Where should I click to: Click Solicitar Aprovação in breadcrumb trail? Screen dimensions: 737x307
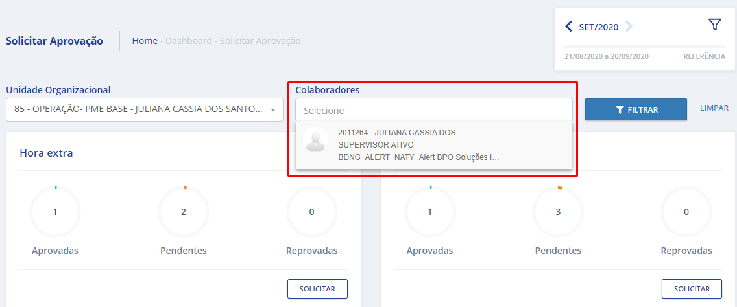click(x=260, y=41)
